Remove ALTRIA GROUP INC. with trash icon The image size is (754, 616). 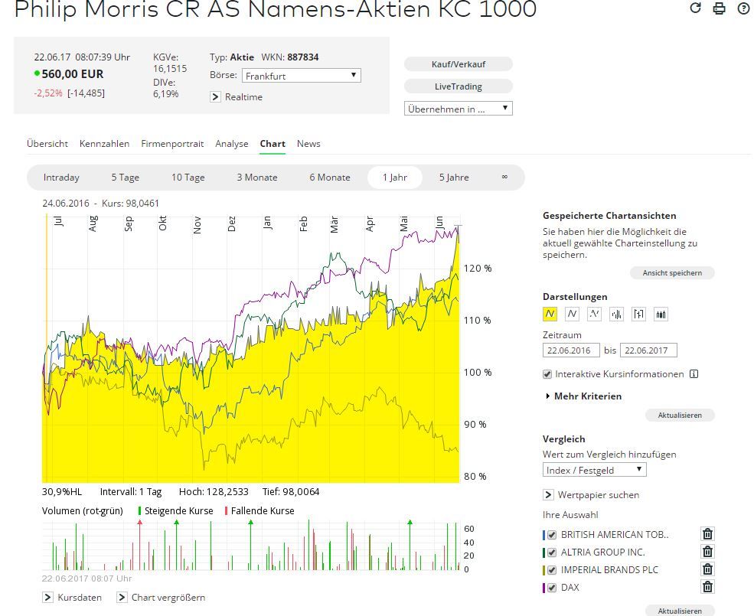[x=708, y=552]
